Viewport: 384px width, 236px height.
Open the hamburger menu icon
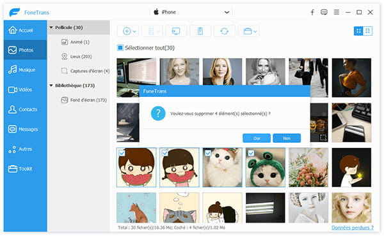[337, 12]
